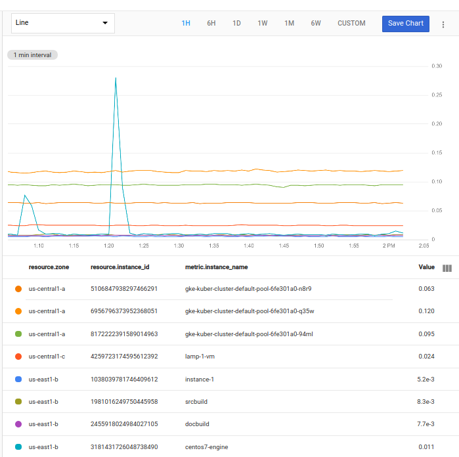Viewport: 459px width, 457px height.
Task: Toggle the centos7-engine teal series dot
Action: 18,446
